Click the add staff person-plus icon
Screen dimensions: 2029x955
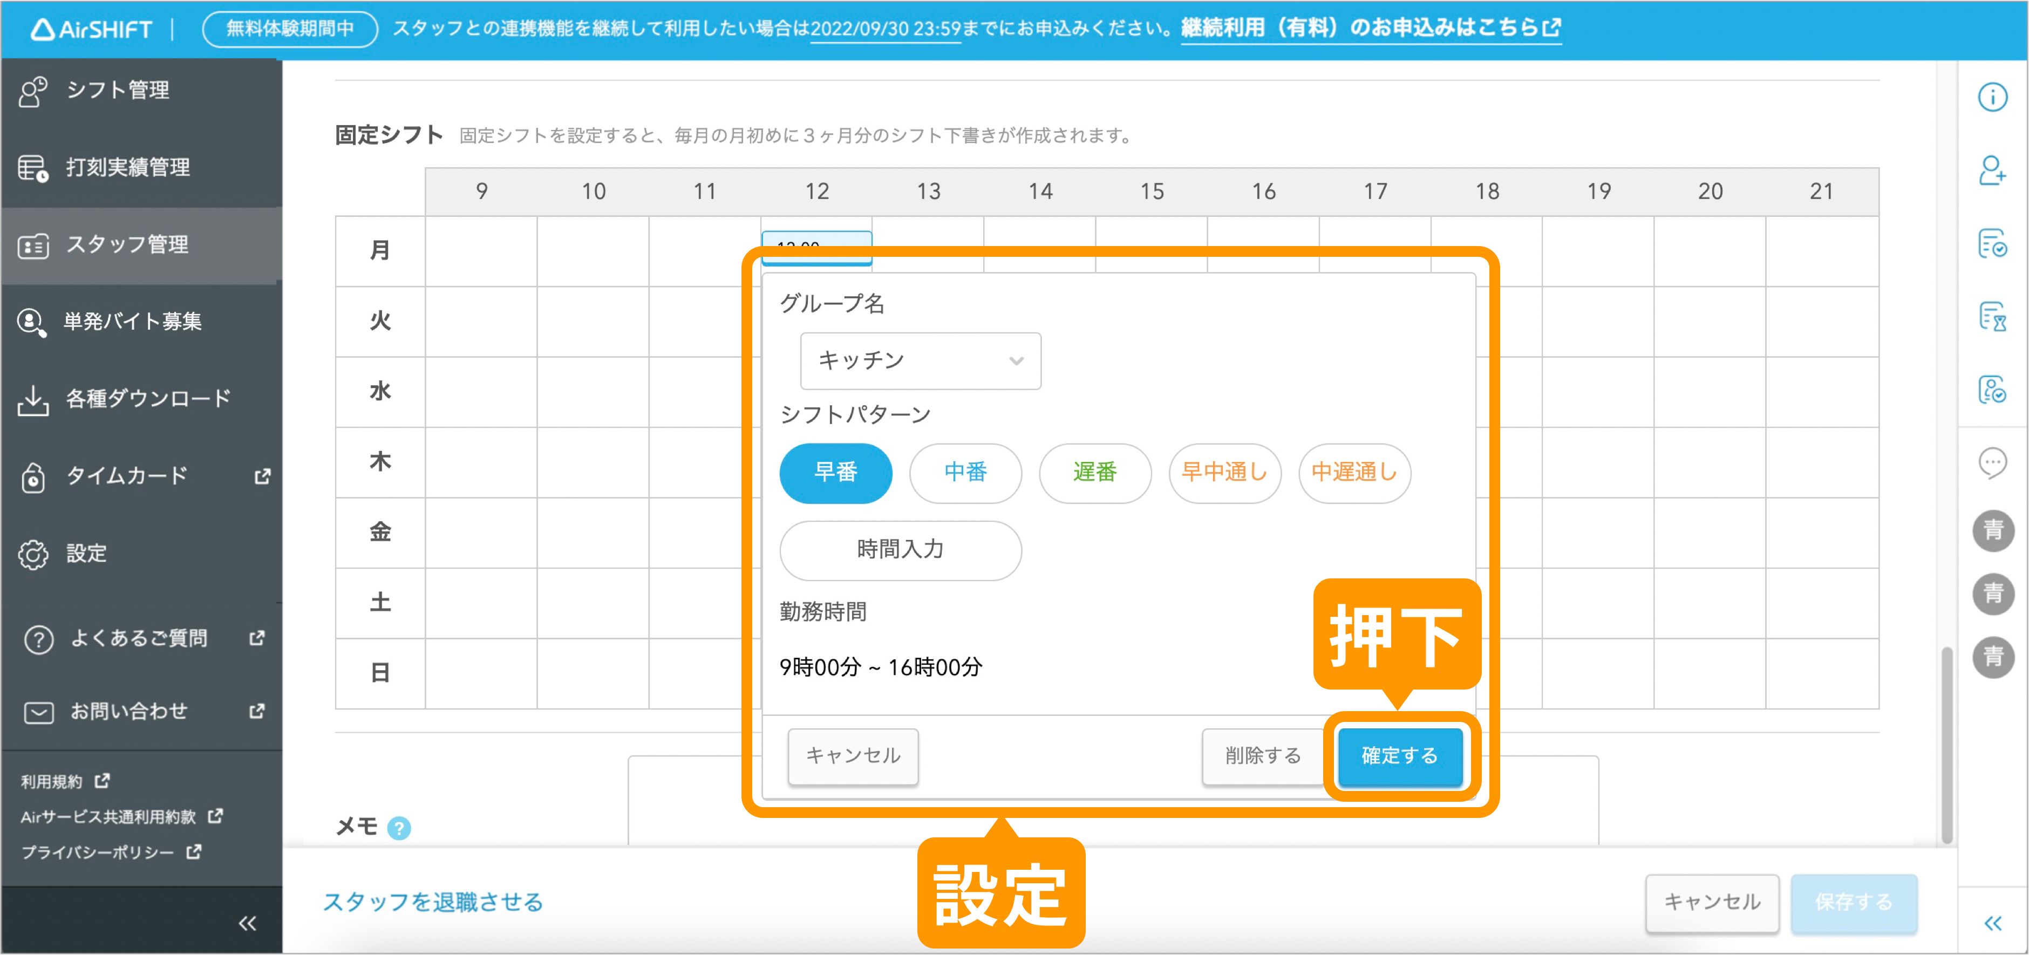[x=1992, y=171]
